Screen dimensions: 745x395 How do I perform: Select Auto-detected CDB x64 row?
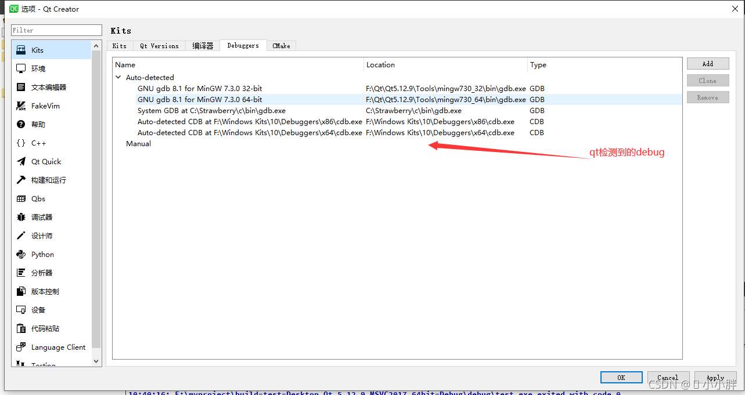click(397, 133)
